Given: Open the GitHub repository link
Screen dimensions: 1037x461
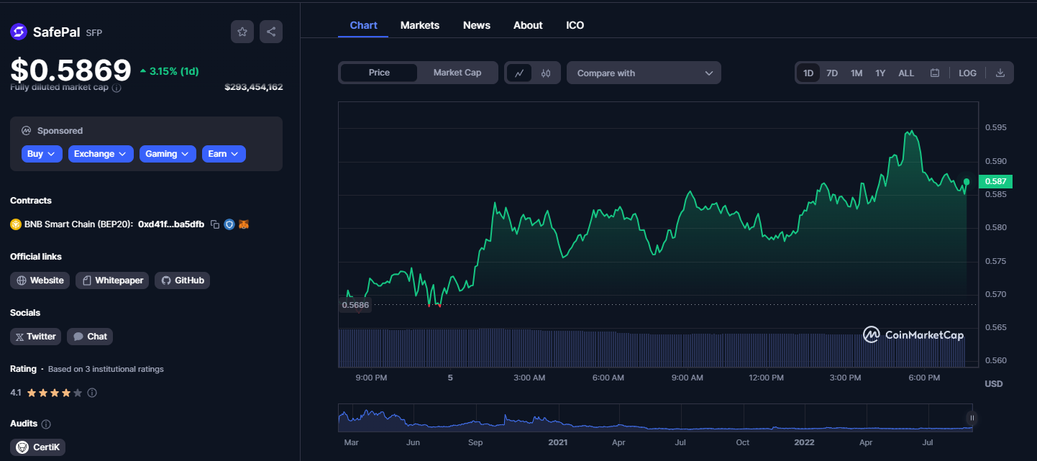Looking at the screenshot, I should coord(182,280).
